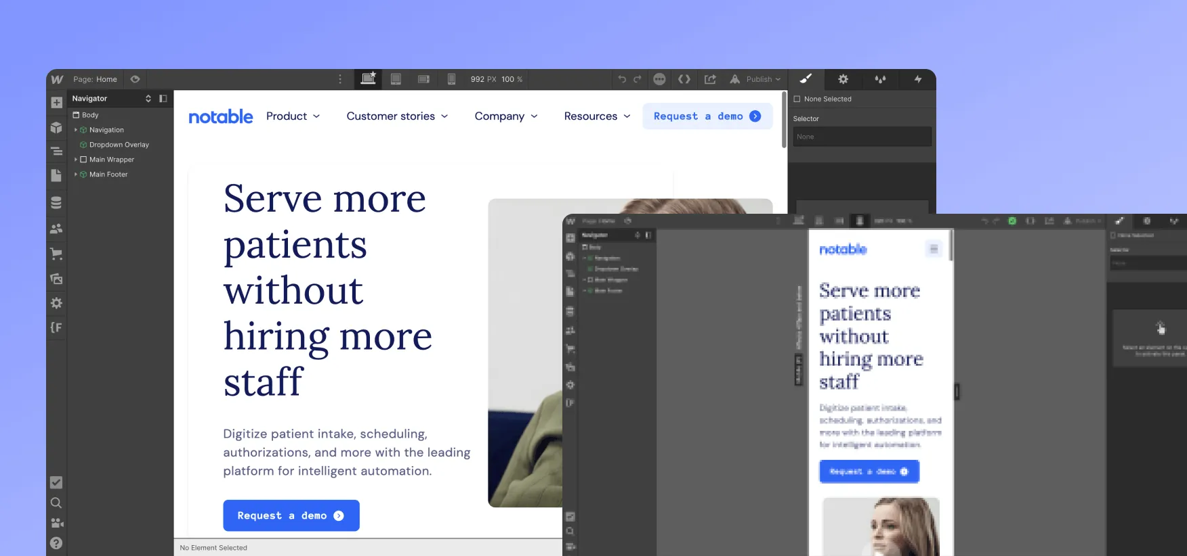The height and width of the screenshot is (556, 1187).
Task: Click the Request a demo button in the mobile preview
Action: click(x=869, y=471)
